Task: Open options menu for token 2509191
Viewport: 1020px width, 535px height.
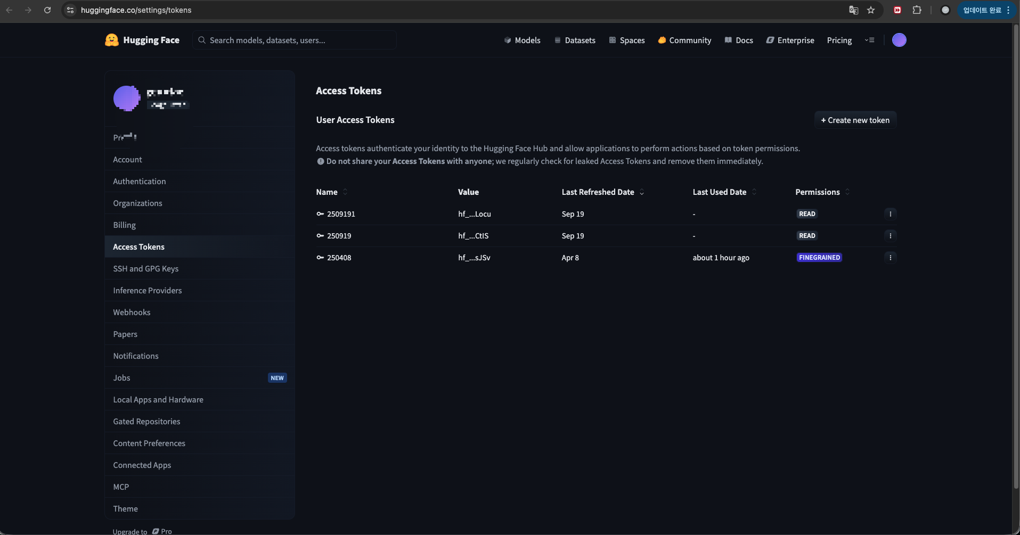Action: 890,214
